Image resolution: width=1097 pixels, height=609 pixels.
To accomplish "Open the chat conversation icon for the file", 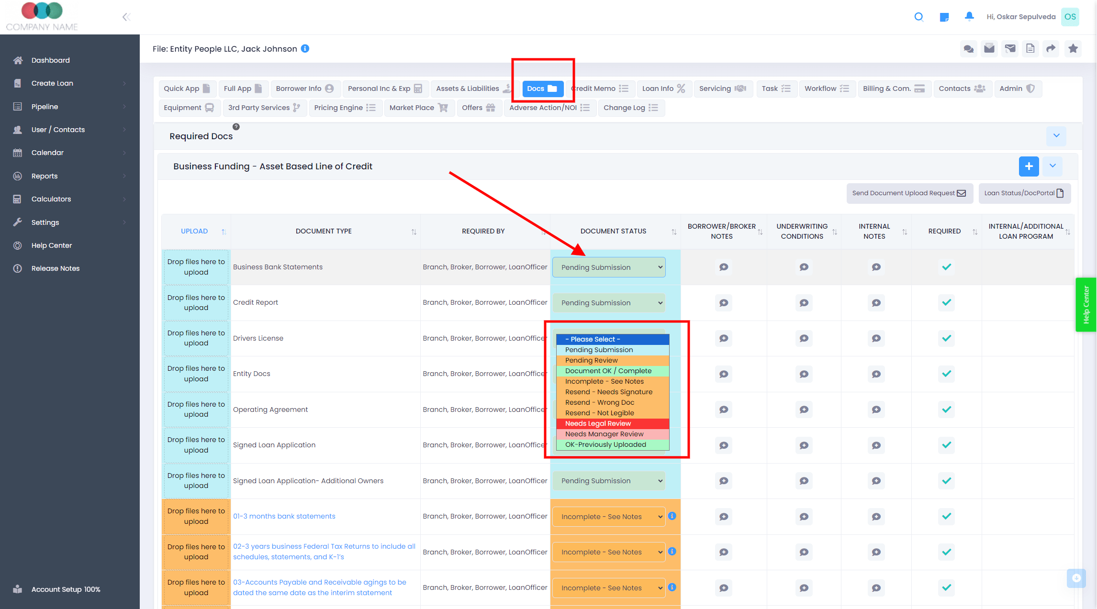I will [969, 48].
